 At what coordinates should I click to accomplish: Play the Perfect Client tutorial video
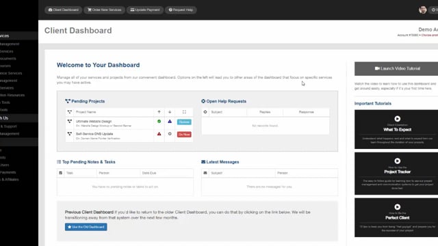click(x=397, y=207)
